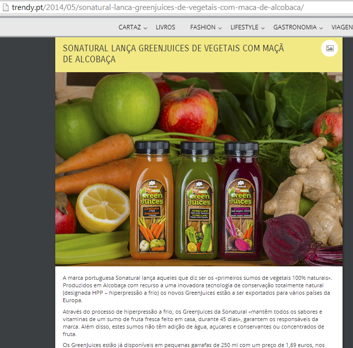The height and width of the screenshot is (348, 353).
Task: Open the LIFESTYLE menu item
Action: [244, 27]
